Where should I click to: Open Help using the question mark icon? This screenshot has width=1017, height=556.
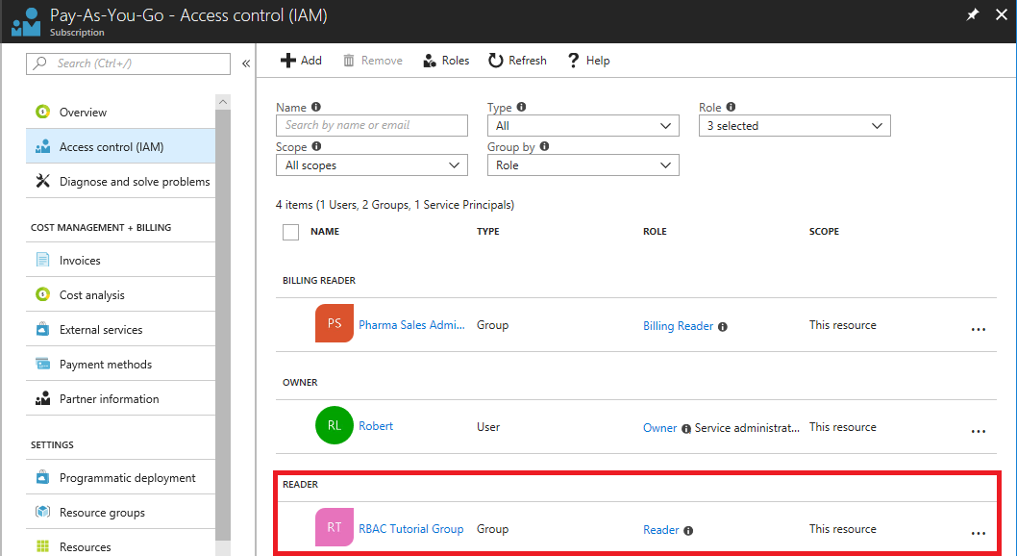click(x=572, y=60)
